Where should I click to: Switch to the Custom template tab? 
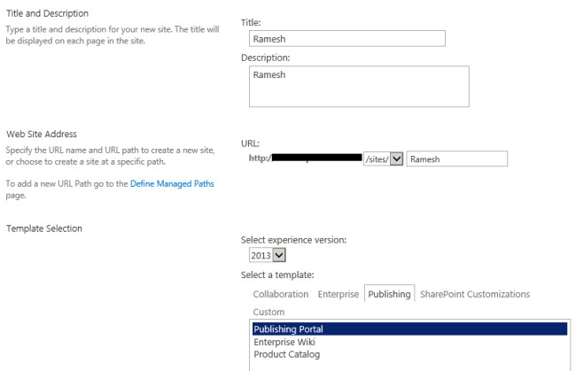click(269, 313)
